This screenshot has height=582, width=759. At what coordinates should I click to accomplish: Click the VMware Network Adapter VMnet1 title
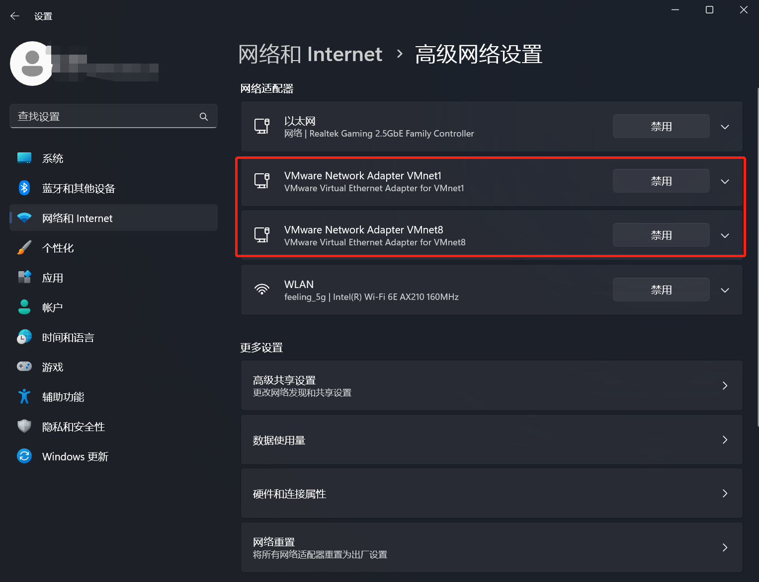point(363,176)
